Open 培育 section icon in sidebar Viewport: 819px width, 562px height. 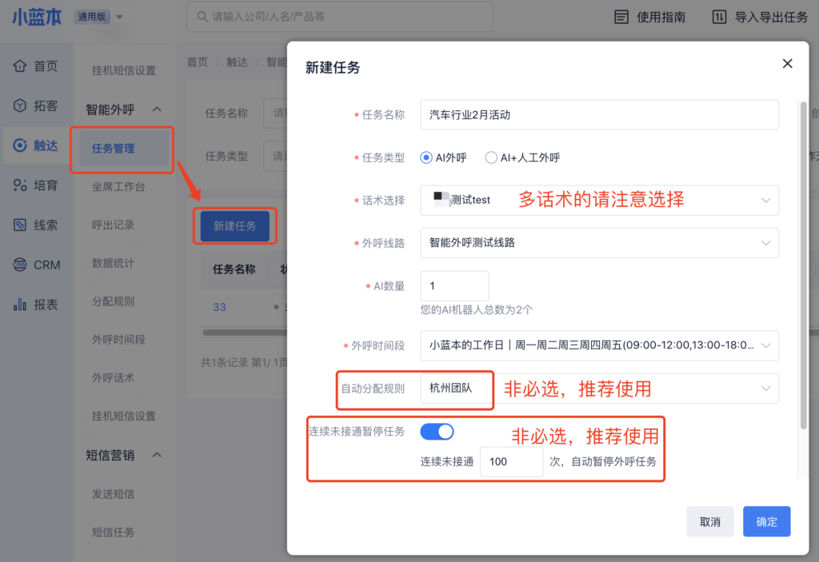tap(20, 185)
